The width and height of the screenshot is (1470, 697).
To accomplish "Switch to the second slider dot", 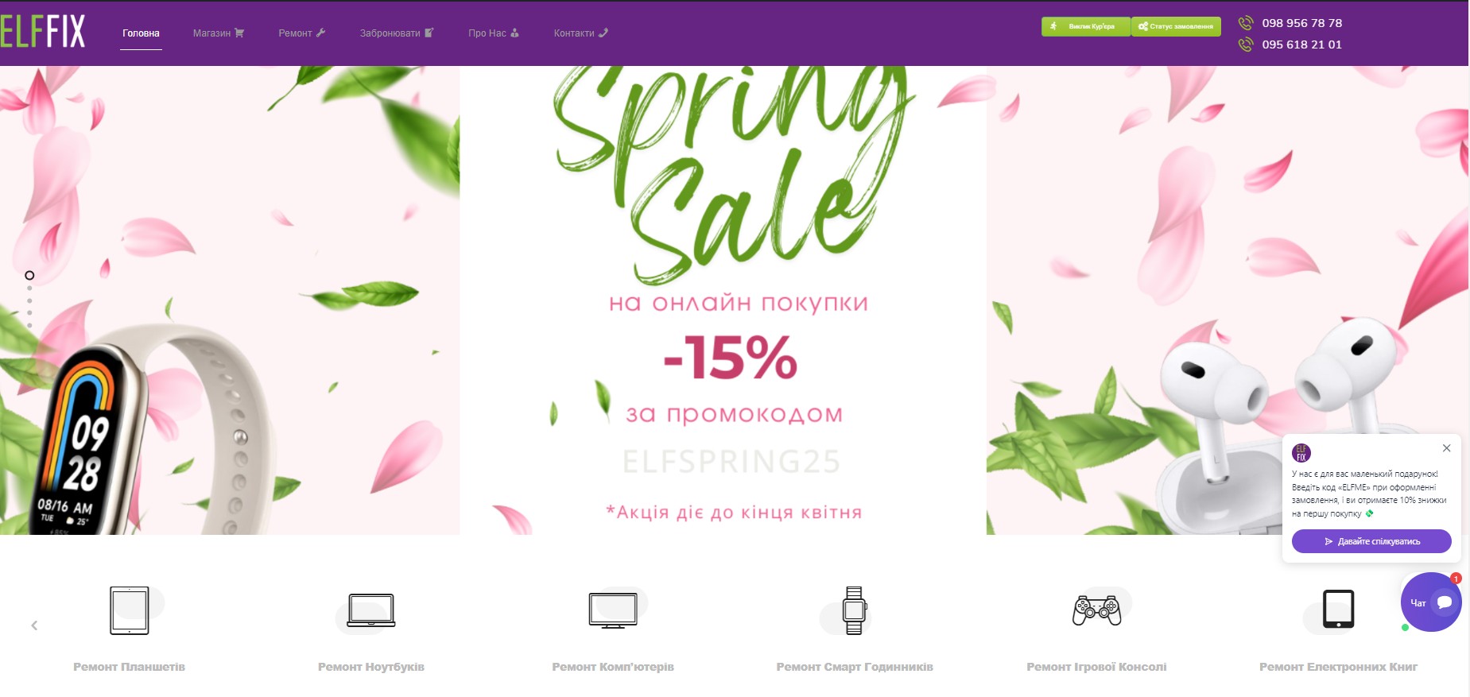I will point(29,288).
